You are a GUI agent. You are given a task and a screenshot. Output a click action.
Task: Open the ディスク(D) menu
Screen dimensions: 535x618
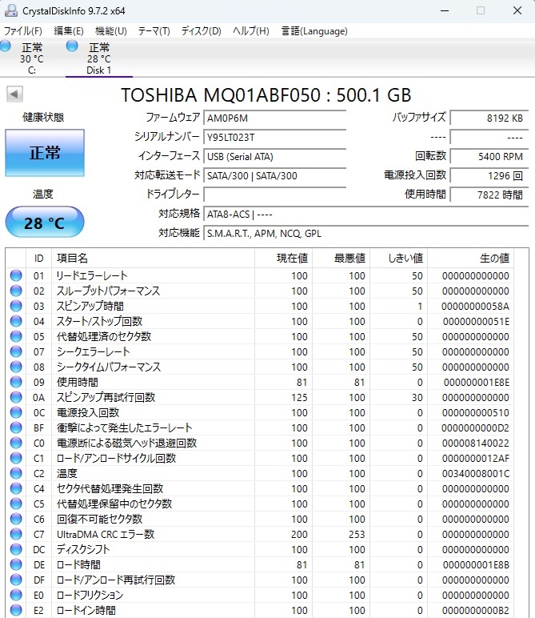point(202,31)
